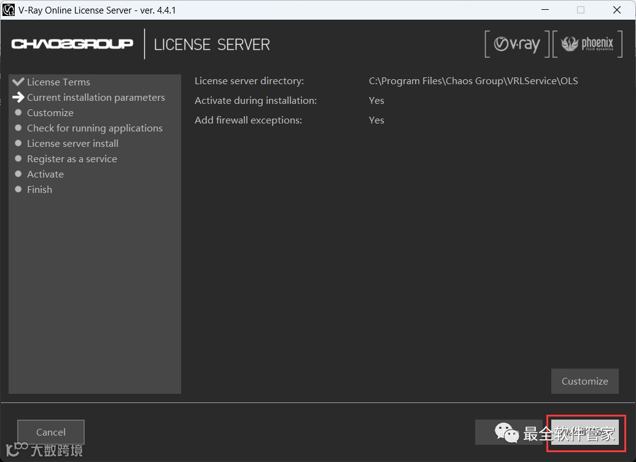Open the Customize button in the parameters pane
Image resolution: width=636 pixels, height=462 pixels.
tap(584, 381)
